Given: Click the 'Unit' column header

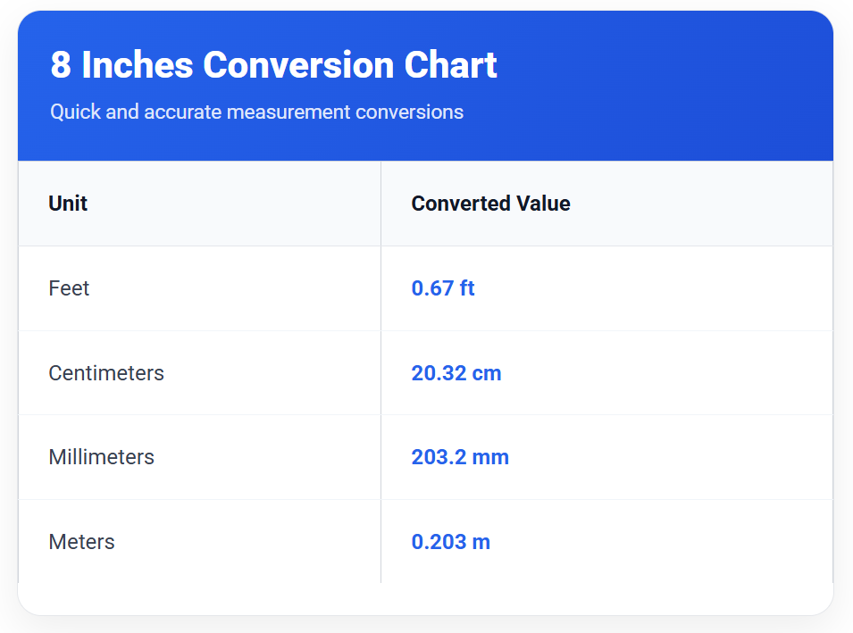Looking at the screenshot, I should (x=68, y=204).
